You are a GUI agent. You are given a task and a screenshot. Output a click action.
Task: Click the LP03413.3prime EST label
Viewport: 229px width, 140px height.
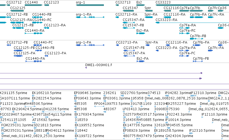tap(136, 109)
